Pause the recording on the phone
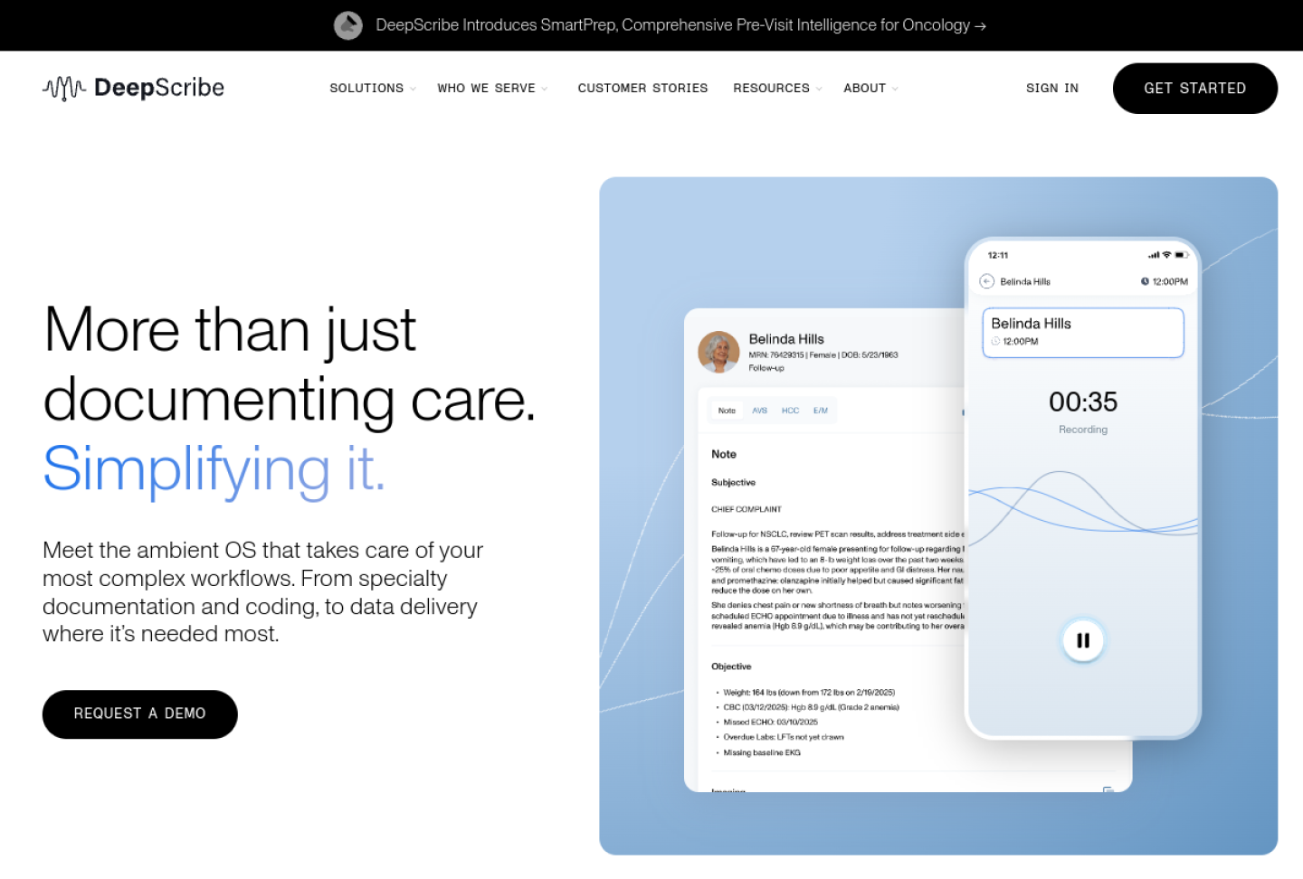The image size is (1303, 879). coord(1083,640)
